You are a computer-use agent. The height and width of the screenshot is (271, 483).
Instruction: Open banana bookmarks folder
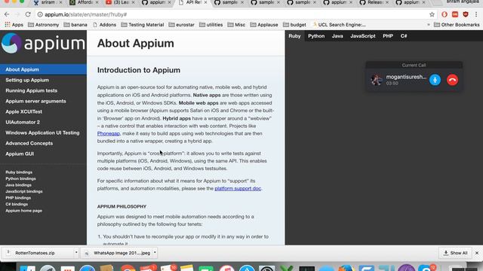coord(75,25)
